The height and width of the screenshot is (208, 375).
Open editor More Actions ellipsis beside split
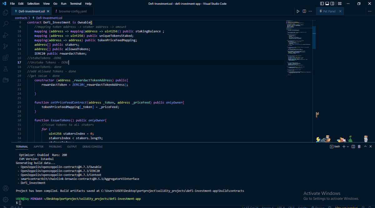point(310,11)
